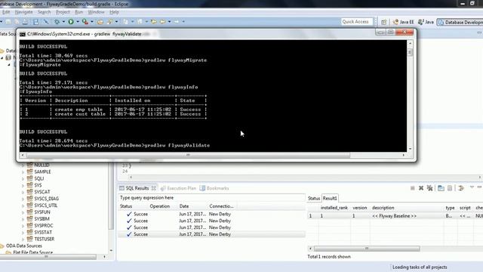This screenshot has height=272, width=483.
Task: Click the Print icon in Eclipse toolbar
Action: 25,22
